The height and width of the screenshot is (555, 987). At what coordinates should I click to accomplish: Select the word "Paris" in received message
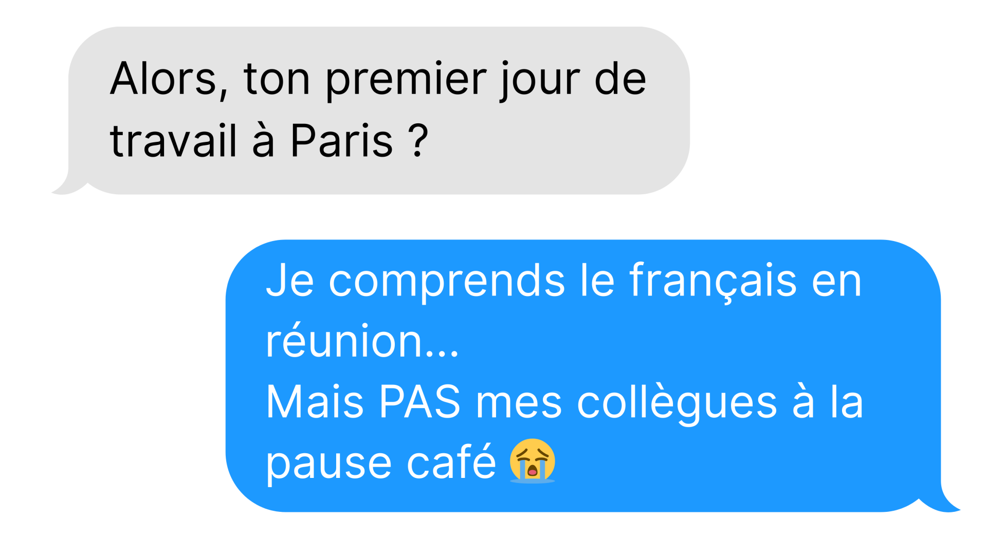341,140
